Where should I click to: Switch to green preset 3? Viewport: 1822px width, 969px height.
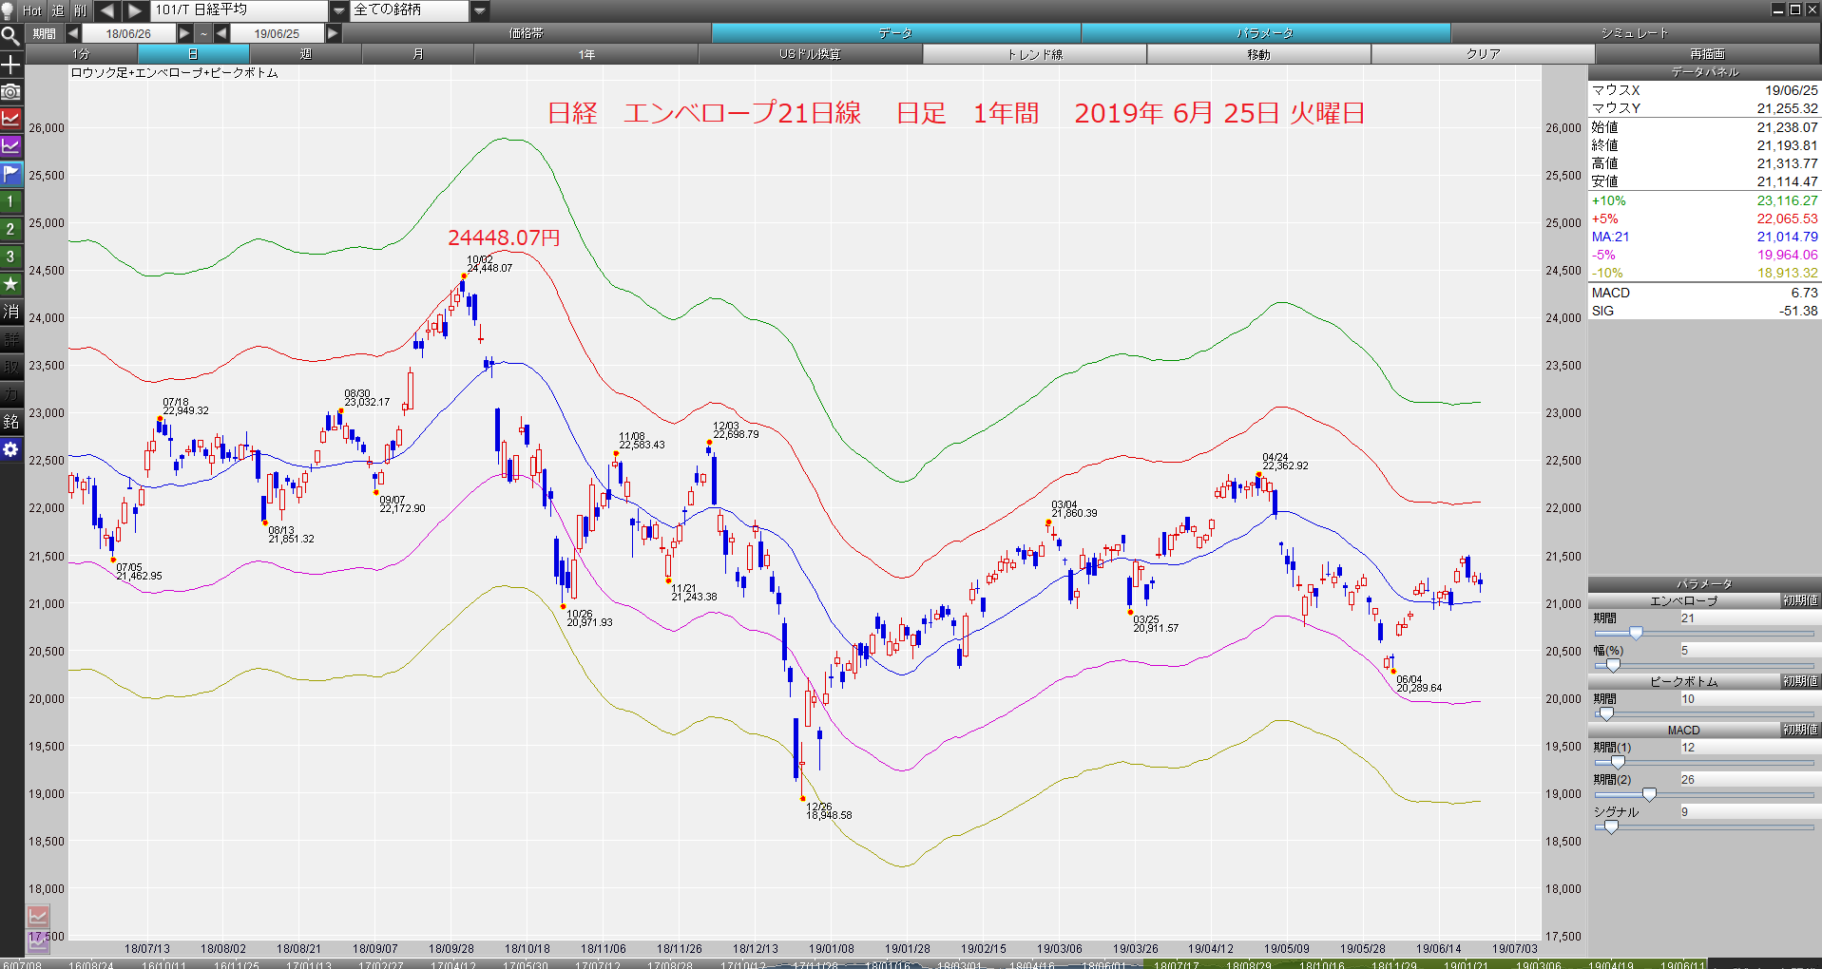10,256
